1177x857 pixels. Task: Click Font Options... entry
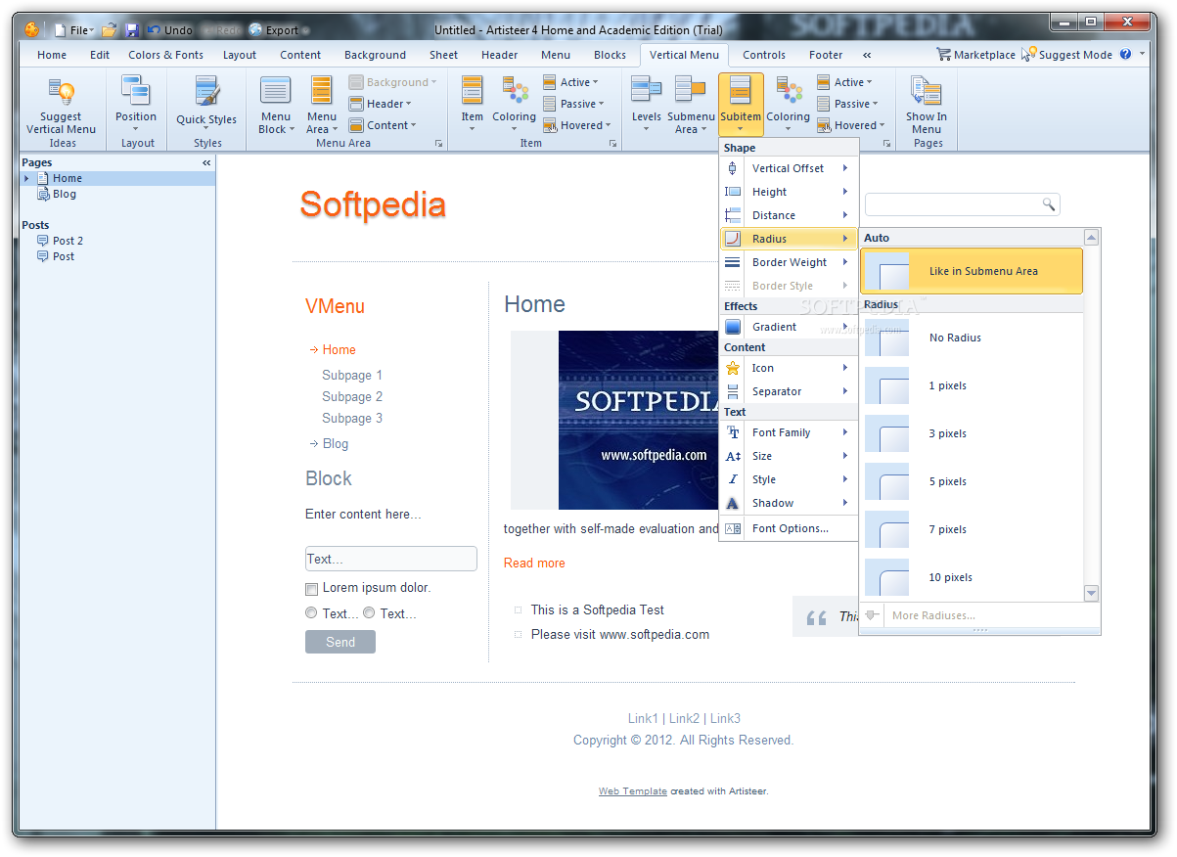[x=789, y=528]
